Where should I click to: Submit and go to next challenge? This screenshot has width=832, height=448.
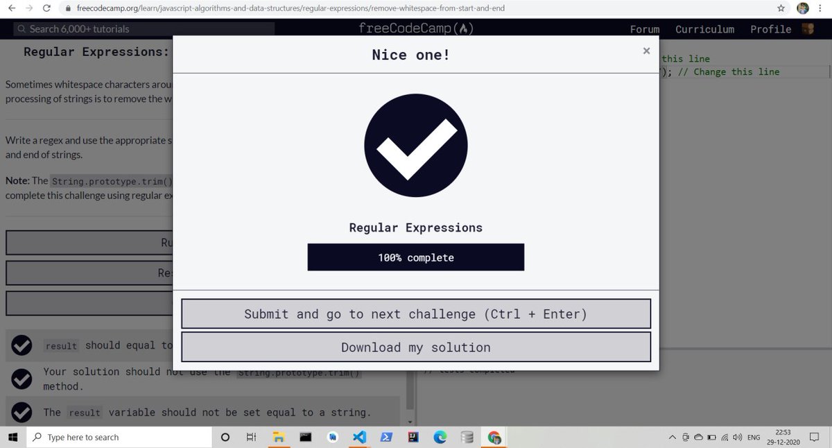tap(415, 313)
